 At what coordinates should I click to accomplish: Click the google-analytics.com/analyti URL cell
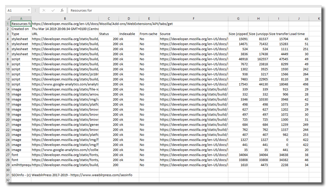(x=65, y=84)
